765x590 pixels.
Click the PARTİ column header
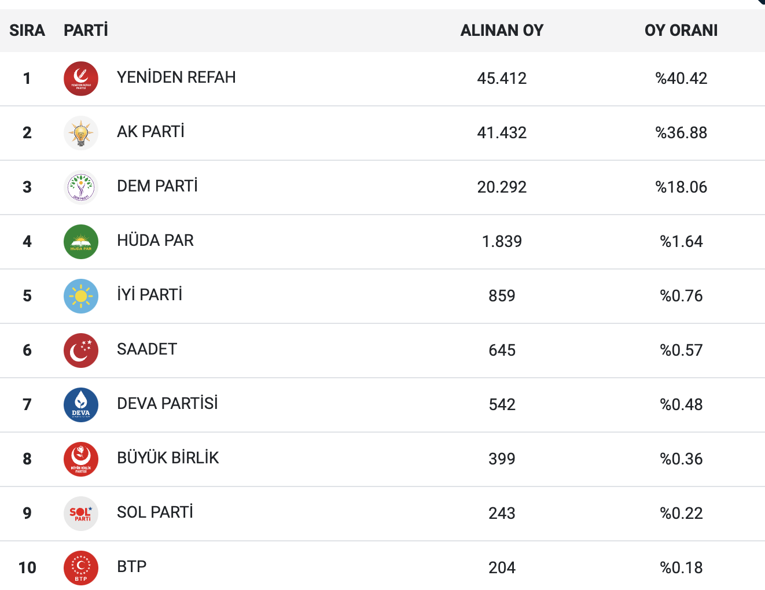[x=86, y=30]
